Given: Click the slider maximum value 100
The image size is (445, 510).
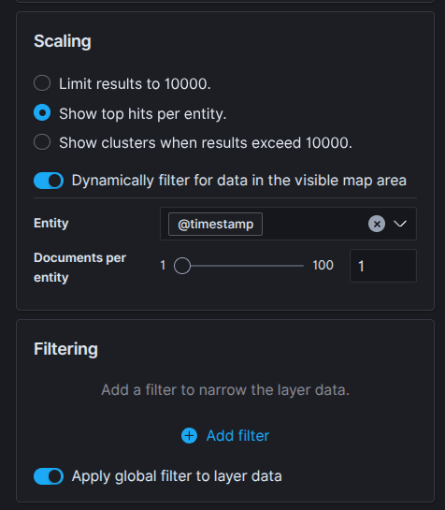Looking at the screenshot, I should [x=323, y=265].
